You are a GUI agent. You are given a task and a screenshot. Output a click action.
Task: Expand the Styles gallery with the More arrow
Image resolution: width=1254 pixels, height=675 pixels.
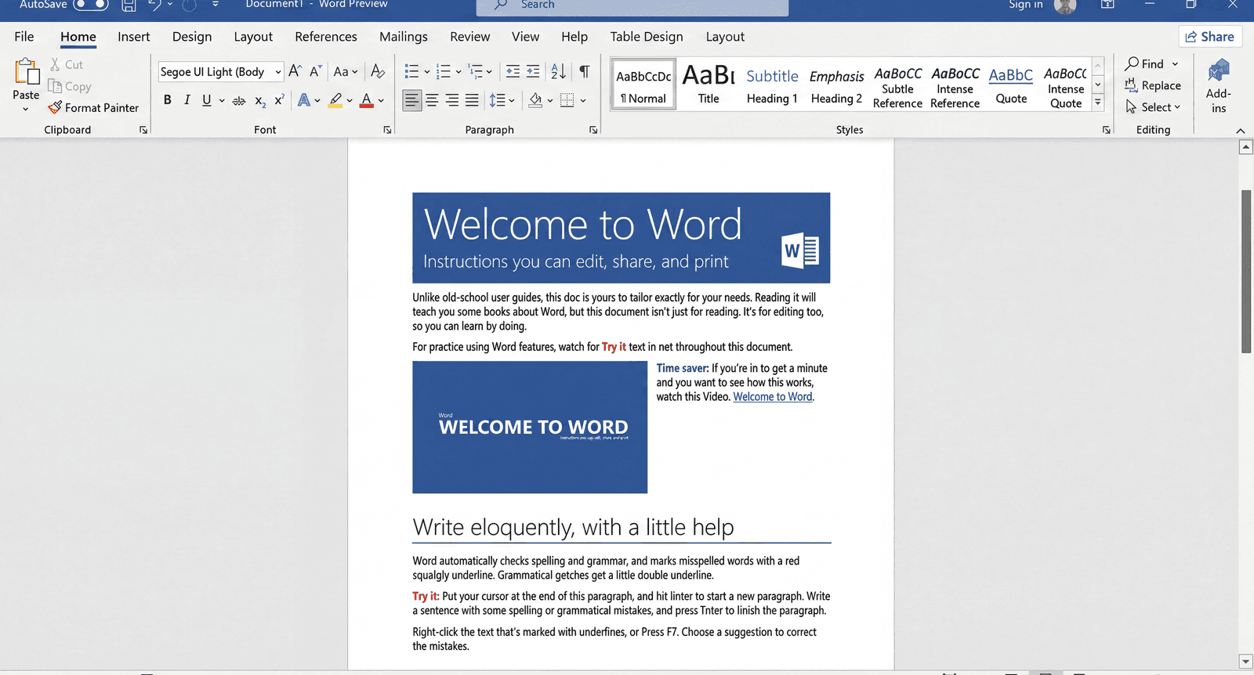[x=1098, y=103]
